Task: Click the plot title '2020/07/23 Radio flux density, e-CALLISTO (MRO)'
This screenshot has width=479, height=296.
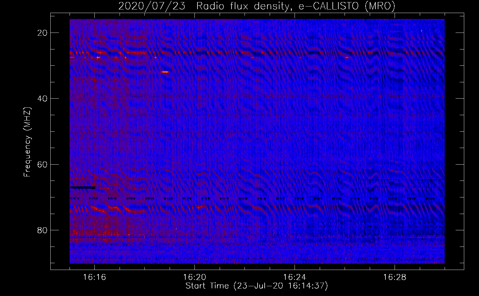Action: 257,6
